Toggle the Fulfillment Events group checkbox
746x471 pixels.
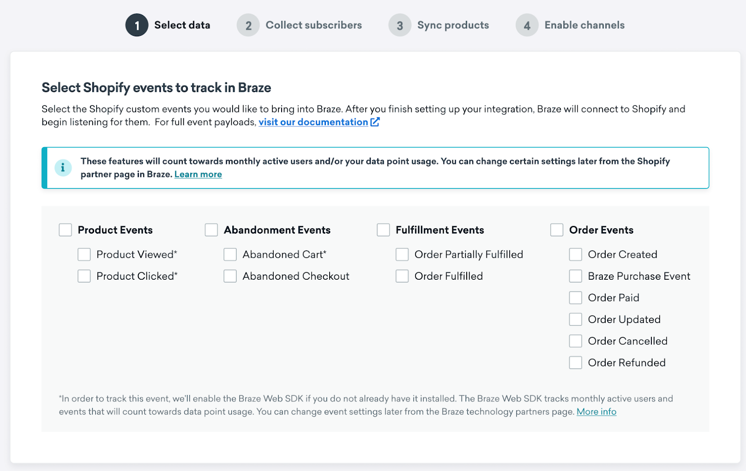[383, 230]
